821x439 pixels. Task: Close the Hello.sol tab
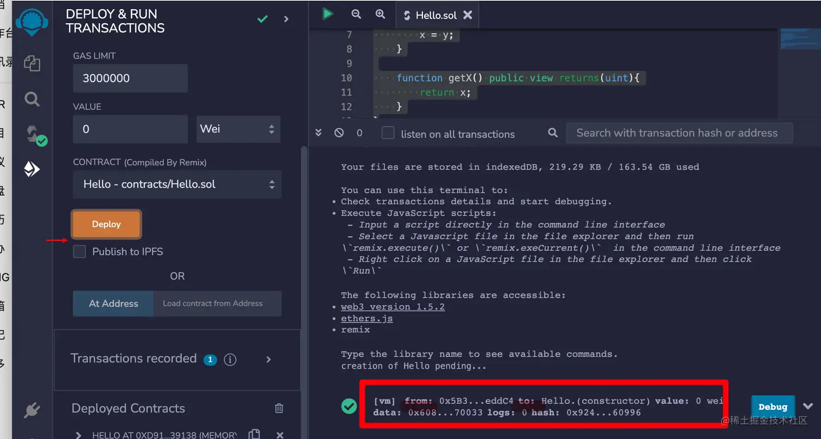pyautogui.click(x=468, y=15)
